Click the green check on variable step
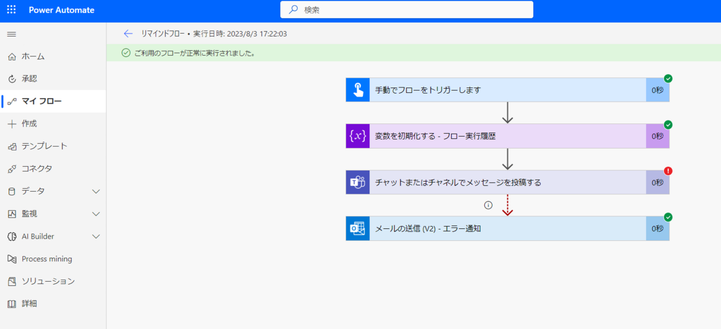The width and height of the screenshot is (721, 329). (668, 125)
